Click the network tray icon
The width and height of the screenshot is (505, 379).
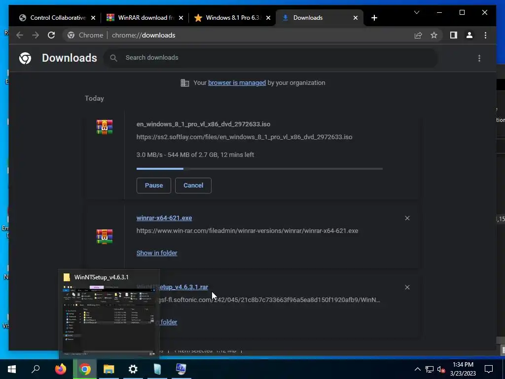(x=430, y=369)
